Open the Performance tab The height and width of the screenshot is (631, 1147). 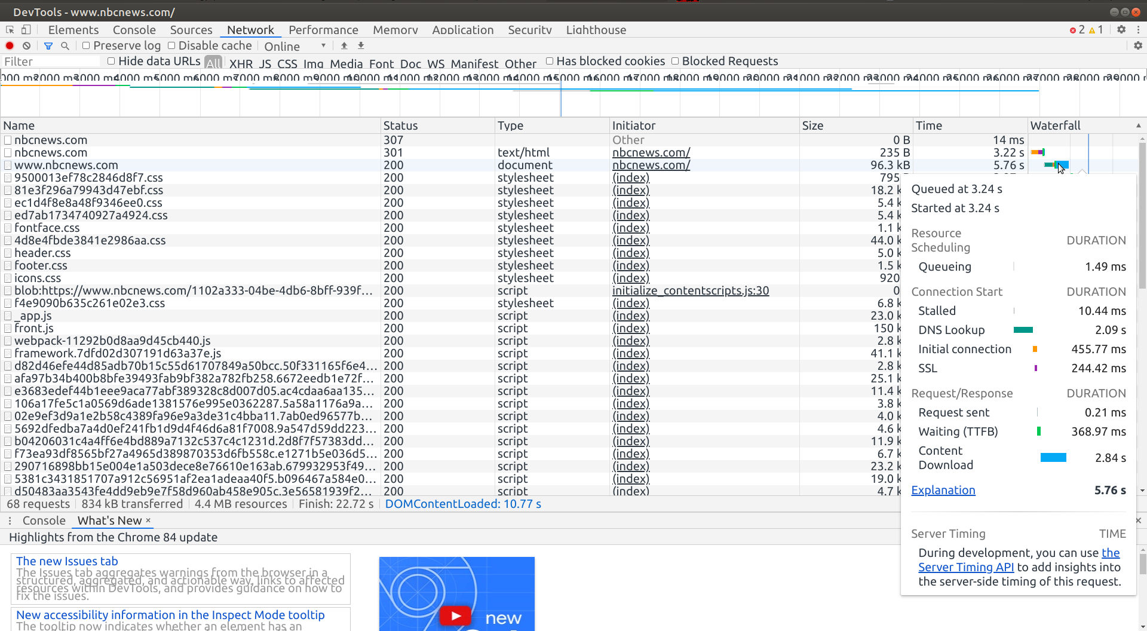(323, 30)
